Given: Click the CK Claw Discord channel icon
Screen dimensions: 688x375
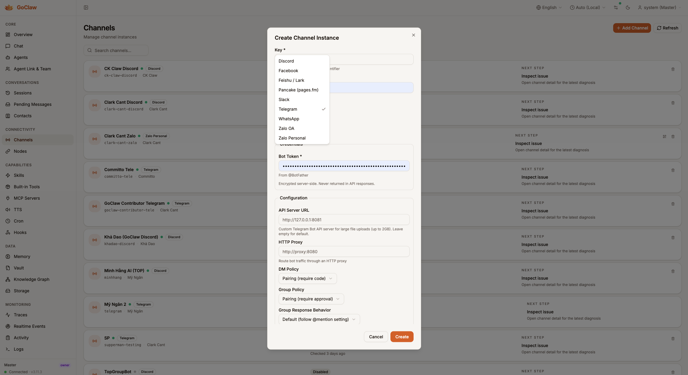Looking at the screenshot, I should click(x=95, y=72).
